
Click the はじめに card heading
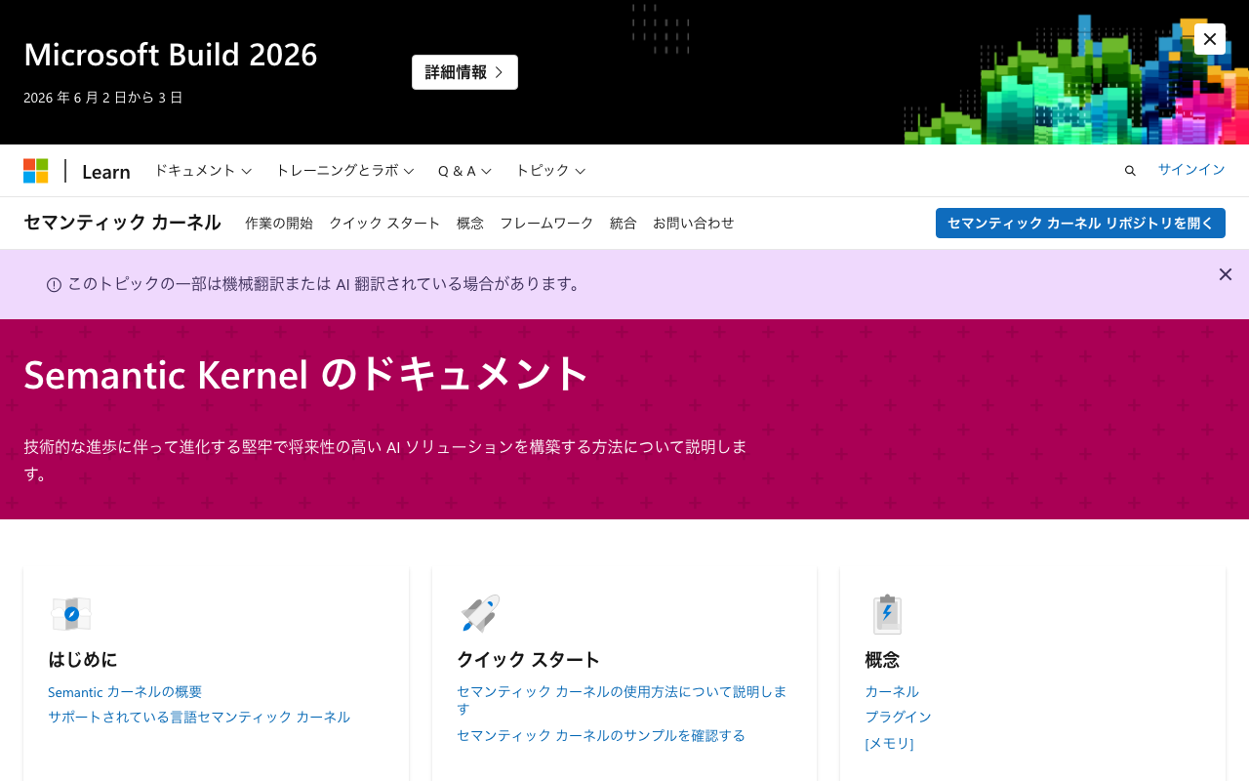tap(83, 659)
